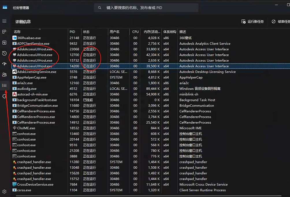Screen dimensions: 290x197
Task: Click the backgroundTaskHost.exe process icon
Action: (14, 100)
